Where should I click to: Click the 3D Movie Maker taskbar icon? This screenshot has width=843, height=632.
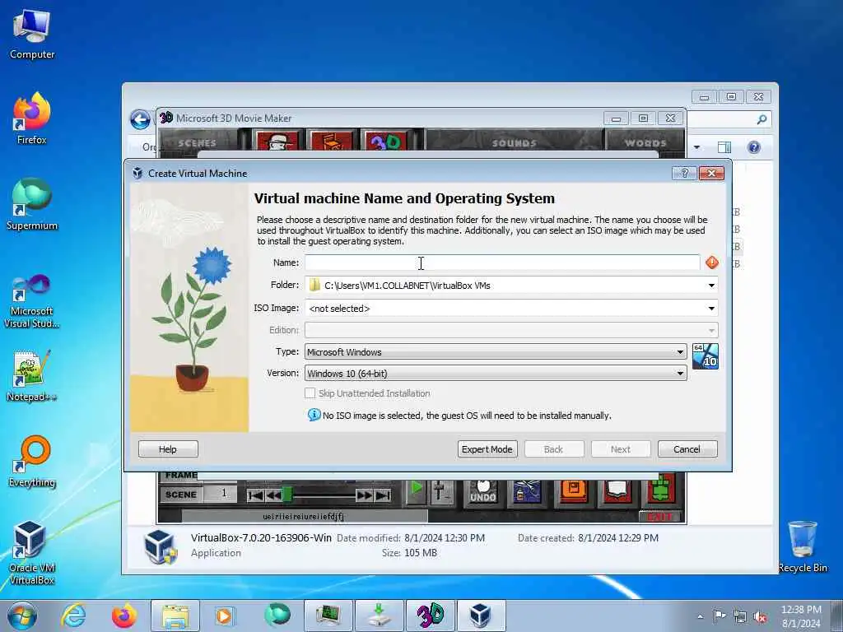pos(431,616)
